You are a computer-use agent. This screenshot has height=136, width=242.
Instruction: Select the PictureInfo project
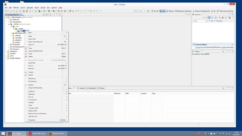coord(16,45)
